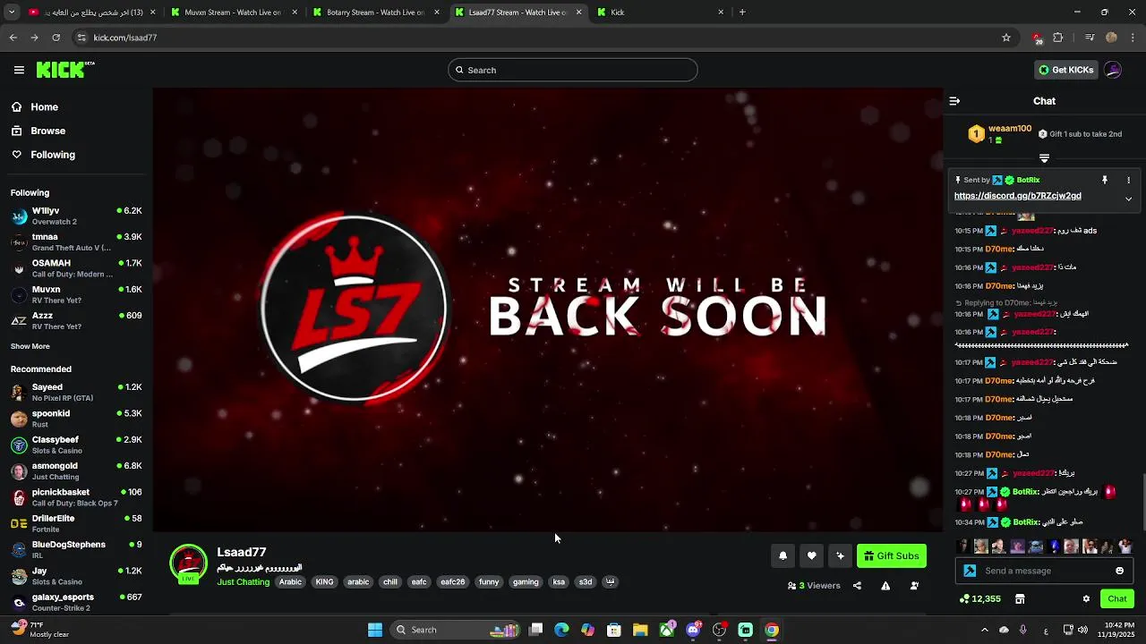The height and width of the screenshot is (644, 1146).
Task: Expand the pinned message chevron
Action: pos(1128,199)
